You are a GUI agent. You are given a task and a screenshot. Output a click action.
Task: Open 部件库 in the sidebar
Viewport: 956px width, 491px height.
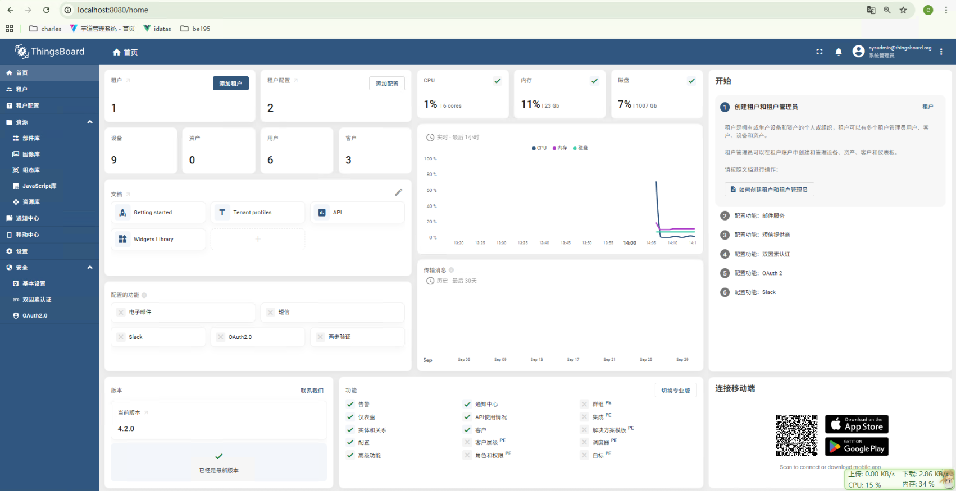click(x=49, y=138)
